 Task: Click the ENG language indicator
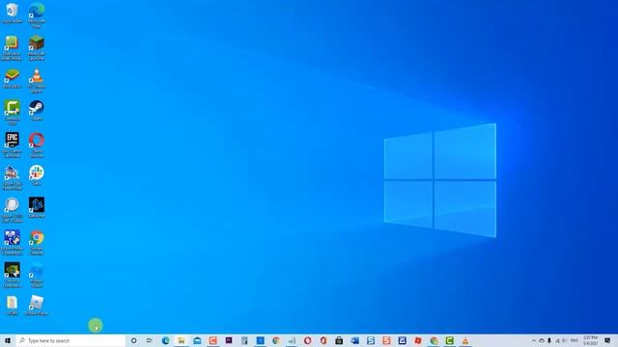point(575,340)
